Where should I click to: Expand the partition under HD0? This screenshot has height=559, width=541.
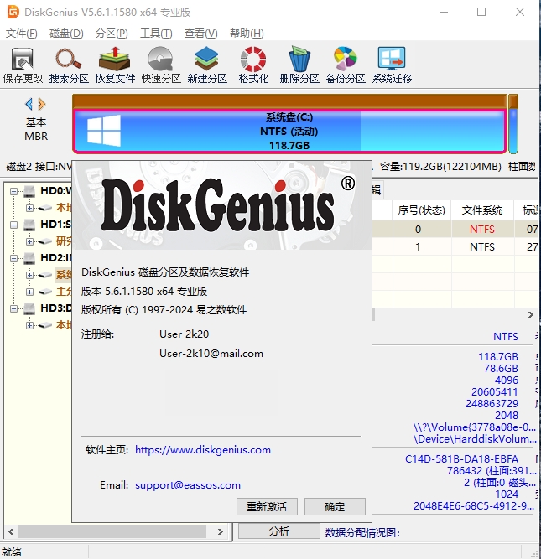(x=29, y=208)
